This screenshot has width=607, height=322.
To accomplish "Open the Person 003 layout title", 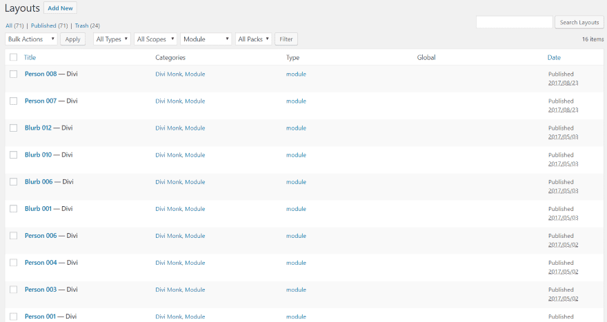I will pos(41,290).
